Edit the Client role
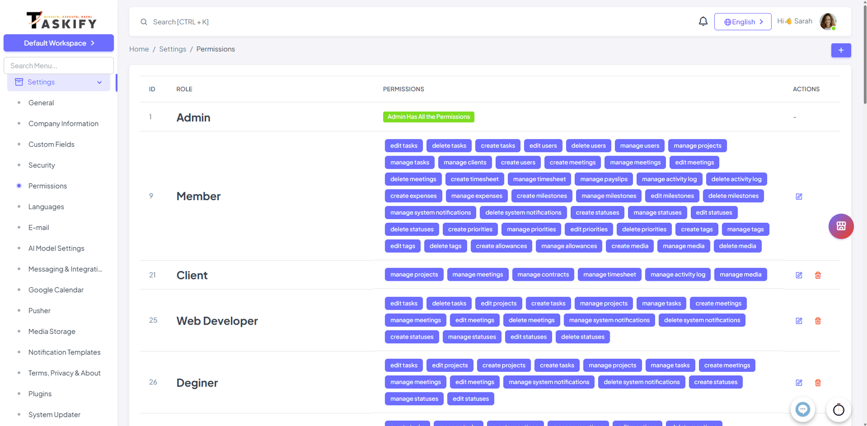 coord(799,275)
